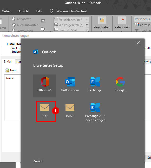Open the Verschieben move menu
The width and height of the screenshot is (151, 168).
pos(102,24)
